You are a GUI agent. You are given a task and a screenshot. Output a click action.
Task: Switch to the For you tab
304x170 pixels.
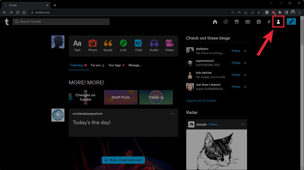98,65
